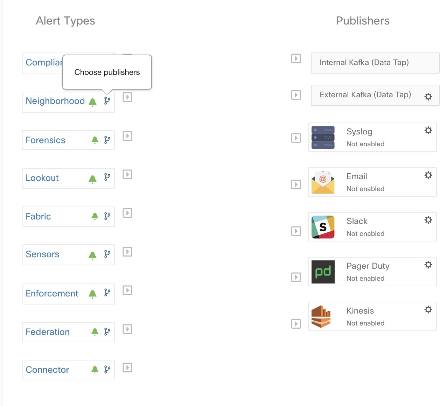The image size is (440, 406).
Task: Select the Internal Kafka (Data Tap) publisher
Action: [364, 63]
